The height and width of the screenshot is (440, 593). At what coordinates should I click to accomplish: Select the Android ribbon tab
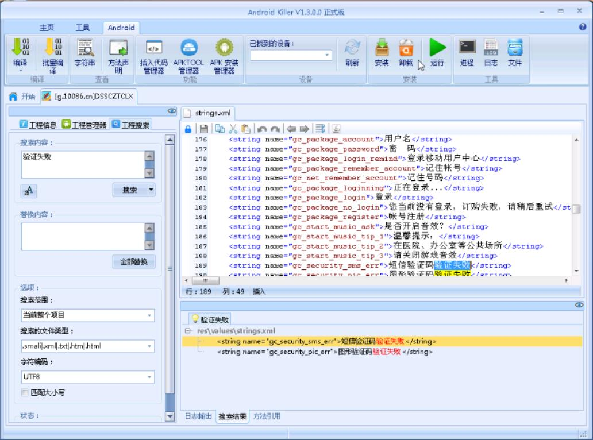pyautogui.click(x=121, y=28)
